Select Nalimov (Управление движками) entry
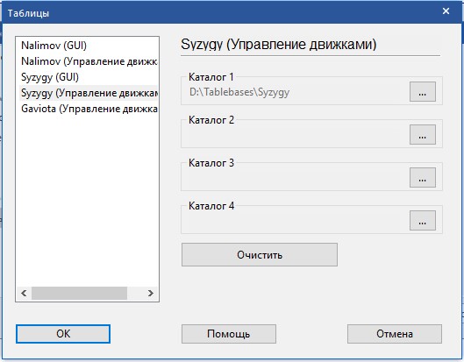Viewport: 464px width, 362px height. 89,61
